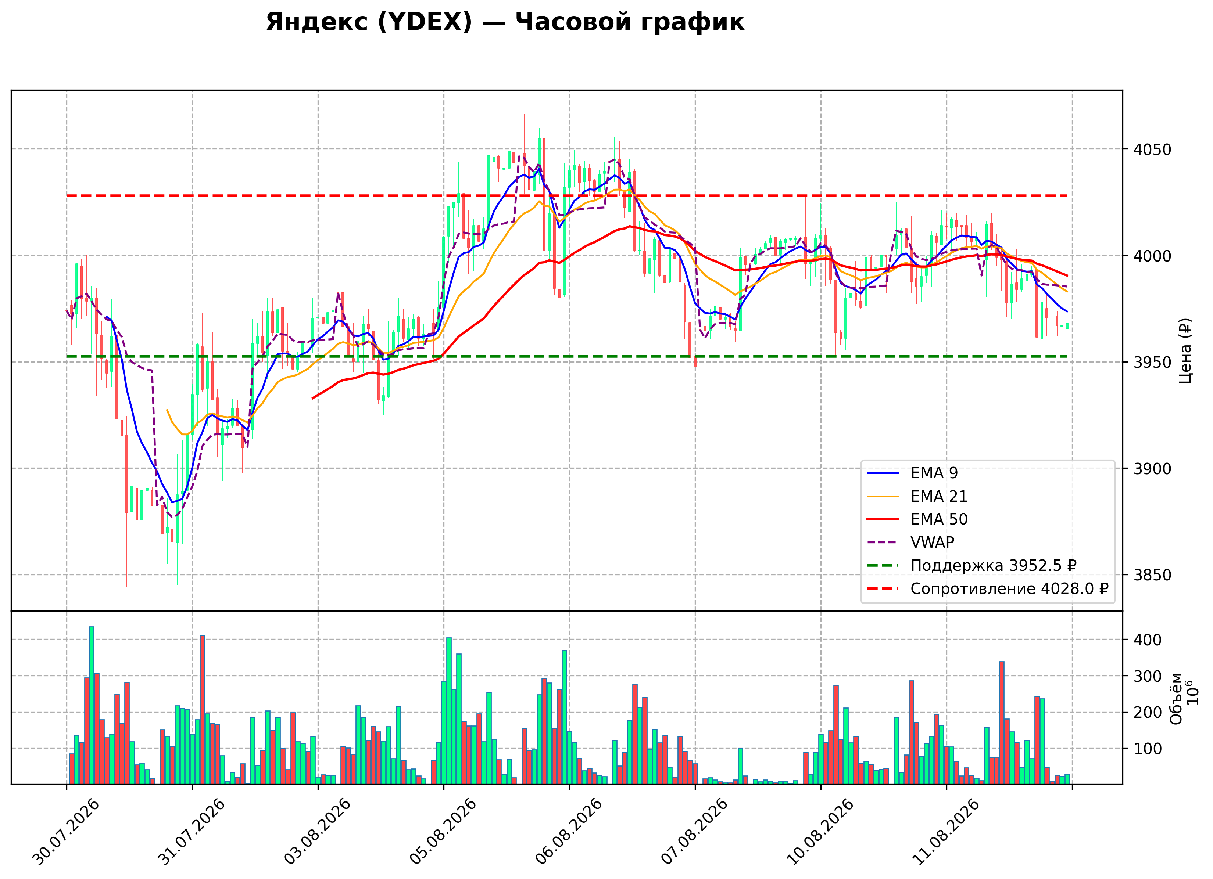Click the green dashed support legend line sample
The height and width of the screenshot is (879, 1213).
tap(883, 565)
